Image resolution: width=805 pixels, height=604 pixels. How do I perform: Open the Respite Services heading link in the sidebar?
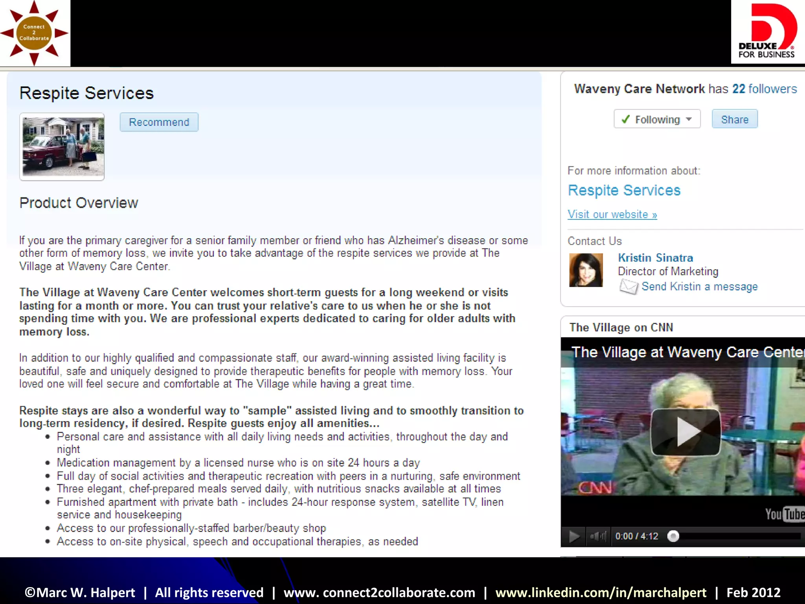(x=624, y=190)
